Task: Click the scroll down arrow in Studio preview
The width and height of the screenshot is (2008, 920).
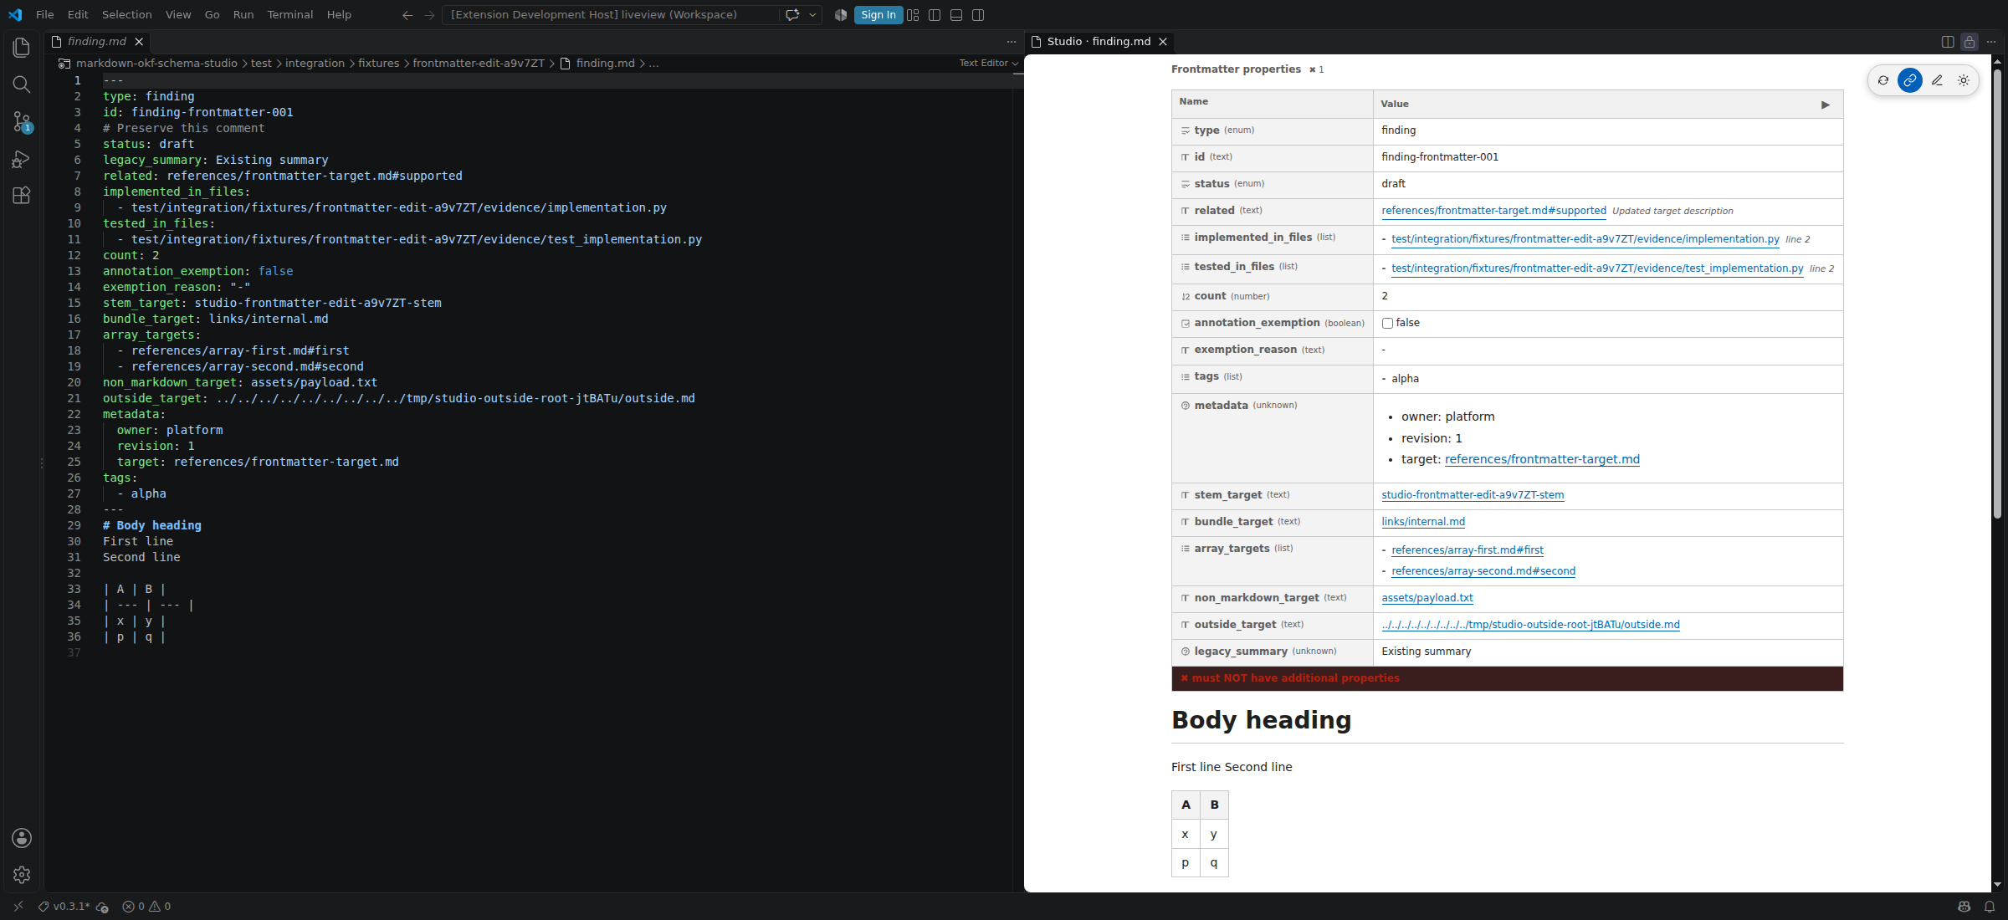Action: (1997, 884)
